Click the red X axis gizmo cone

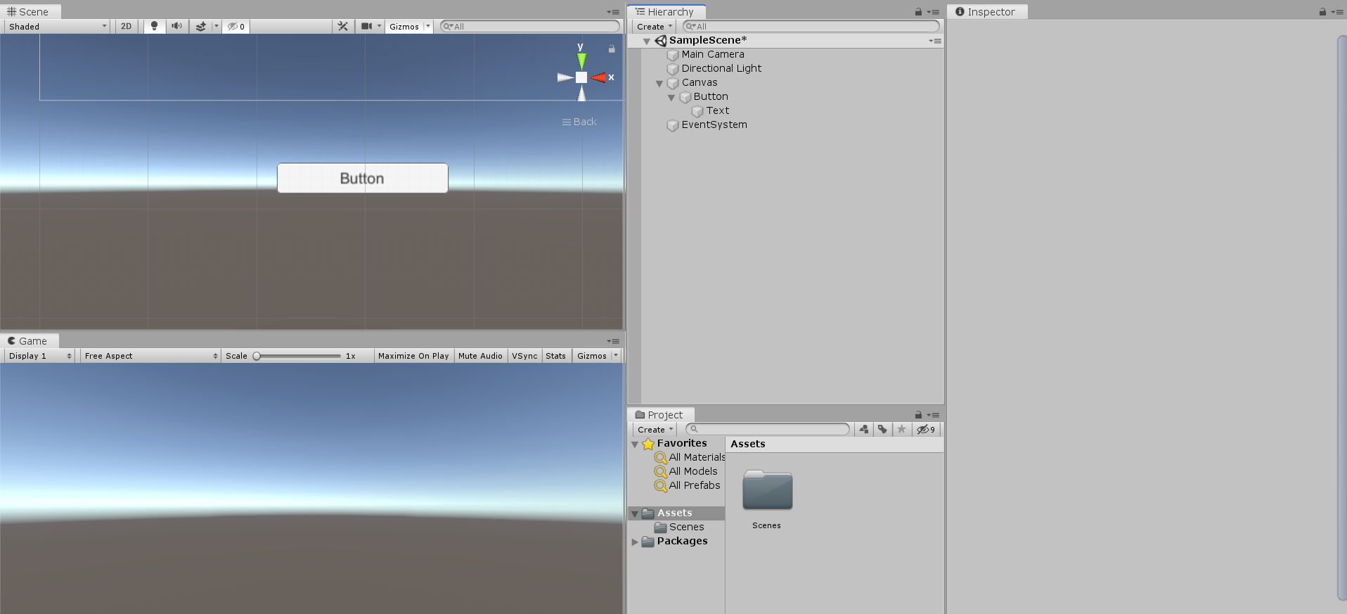pos(598,77)
